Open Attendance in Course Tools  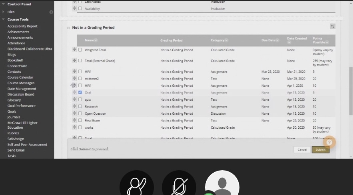pos(16,43)
